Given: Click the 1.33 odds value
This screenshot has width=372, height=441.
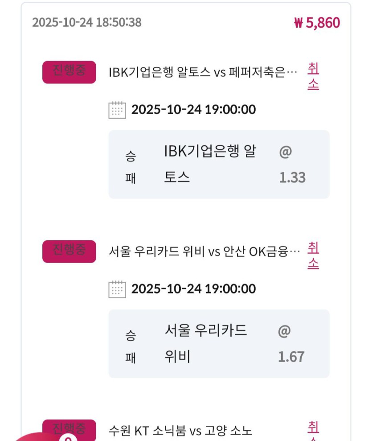Looking at the screenshot, I should coord(292,177).
